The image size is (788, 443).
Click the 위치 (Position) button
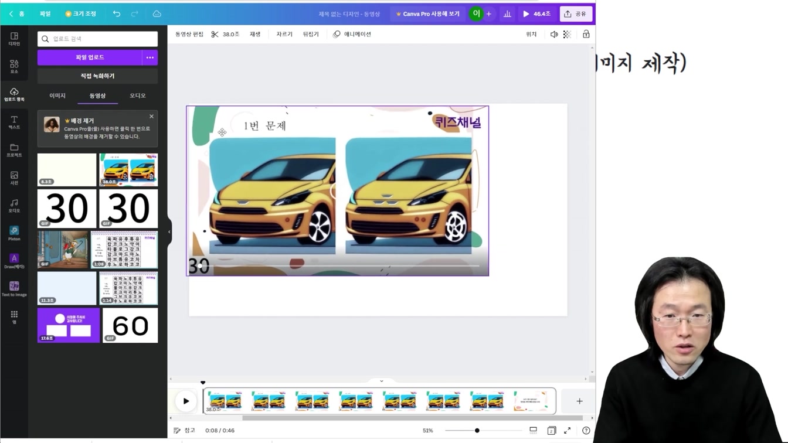click(531, 34)
